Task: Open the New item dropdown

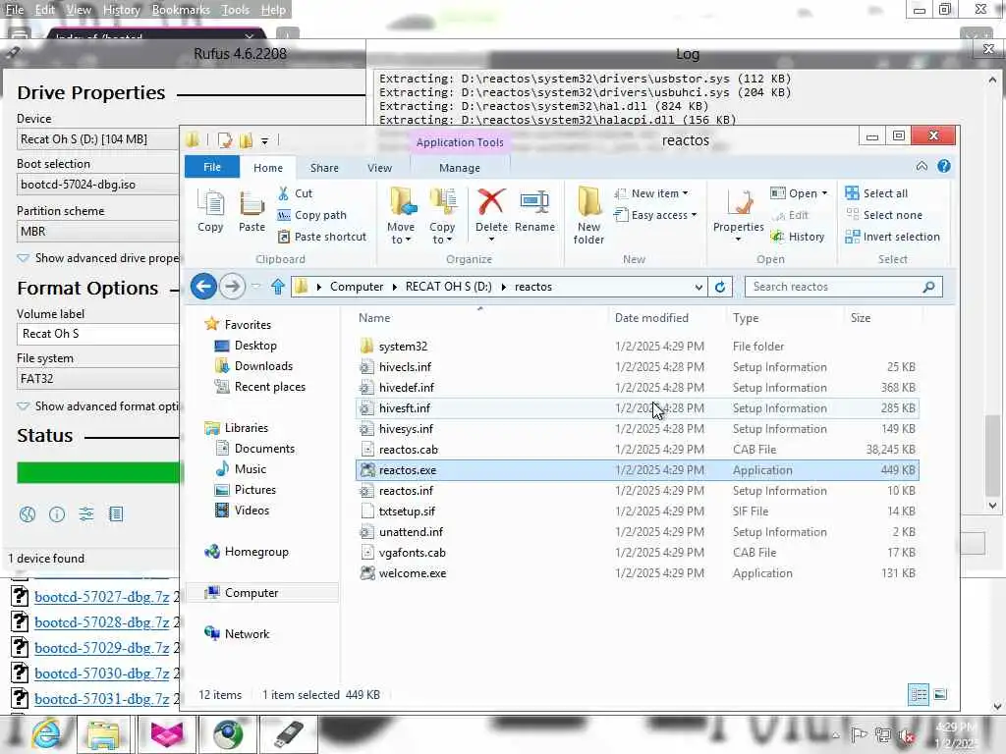Action: 651,193
